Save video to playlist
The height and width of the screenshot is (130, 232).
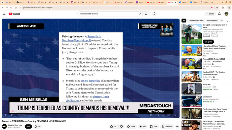[154, 126]
